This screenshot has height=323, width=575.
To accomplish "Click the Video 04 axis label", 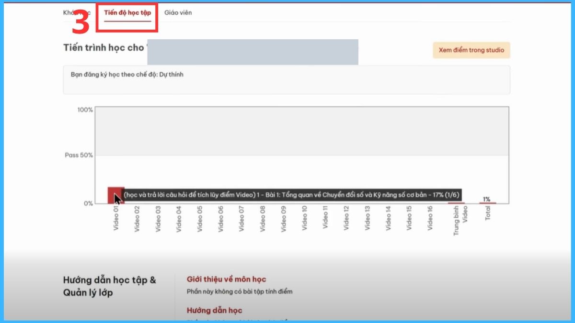I will (179, 219).
